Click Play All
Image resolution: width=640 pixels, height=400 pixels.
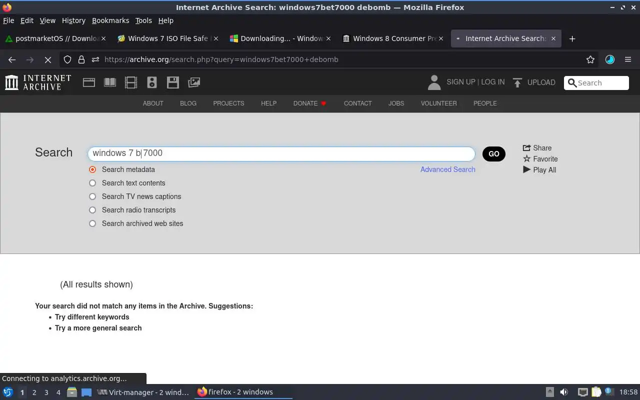pyautogui.click(x=539, y=170)
